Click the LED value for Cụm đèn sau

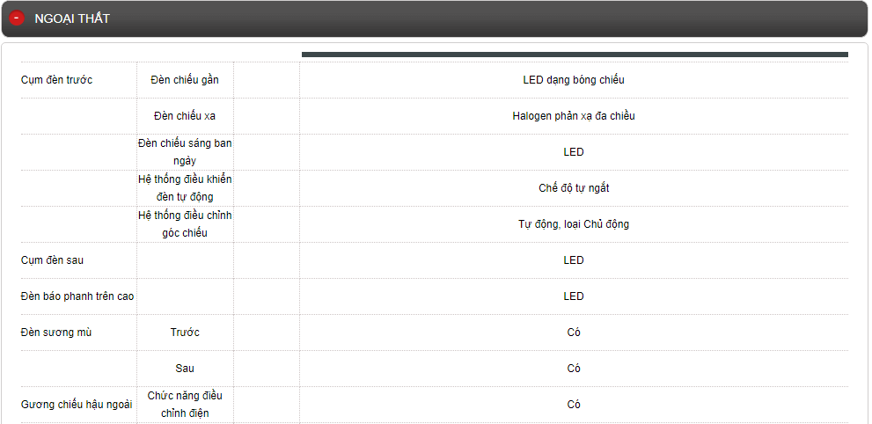point(573,260)
